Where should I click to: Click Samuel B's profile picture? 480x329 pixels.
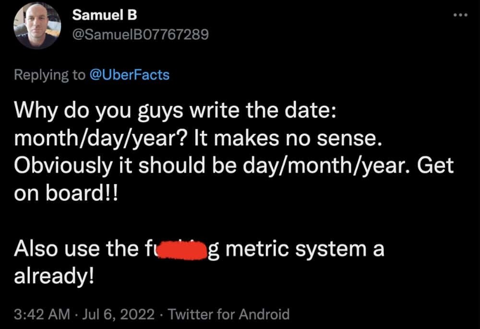point(37,25)
